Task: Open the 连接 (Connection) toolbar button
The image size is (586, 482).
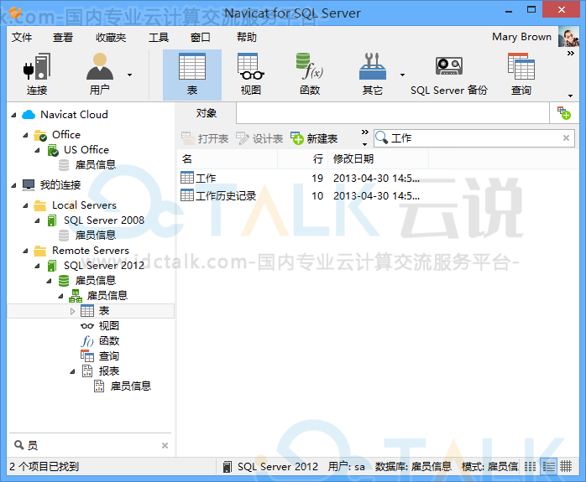Action: tap(37, 75)
